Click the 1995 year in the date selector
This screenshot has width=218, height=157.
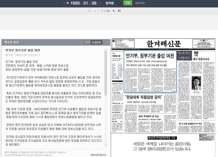coord(75,3)
